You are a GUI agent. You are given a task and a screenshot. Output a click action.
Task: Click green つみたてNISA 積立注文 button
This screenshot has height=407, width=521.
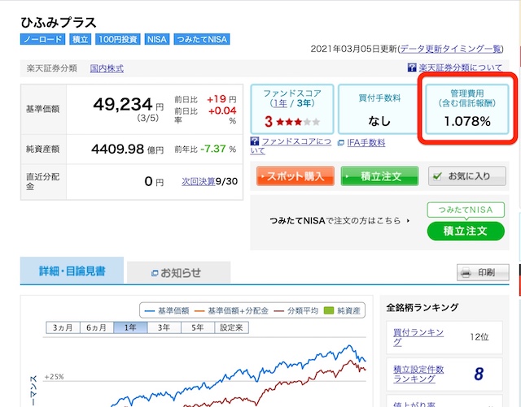pos(459,231)
